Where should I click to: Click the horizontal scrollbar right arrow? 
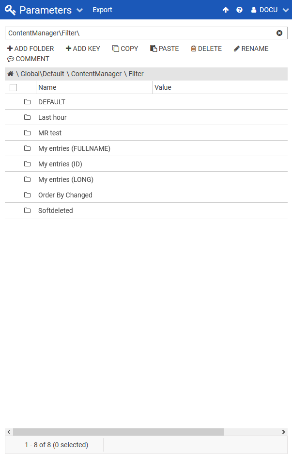(x=284, y=432)
